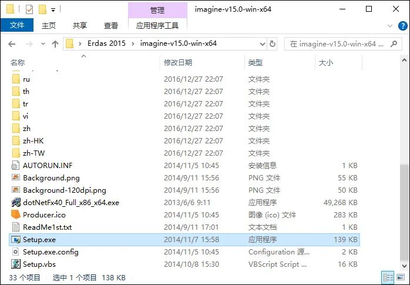The width and height of the screenshot is (410, 285).
Task: Select the file name ReadMe1st.txt
Action: pyautogui.click(x=48, y=227)
